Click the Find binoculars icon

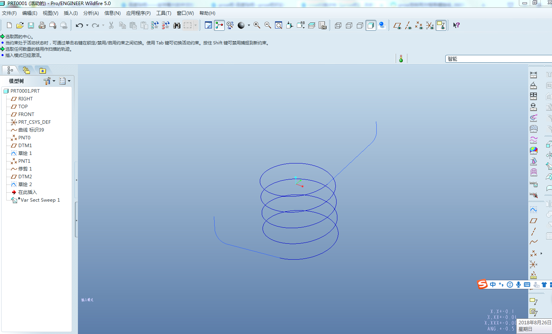pyautogui.click(x=177, y=25)
